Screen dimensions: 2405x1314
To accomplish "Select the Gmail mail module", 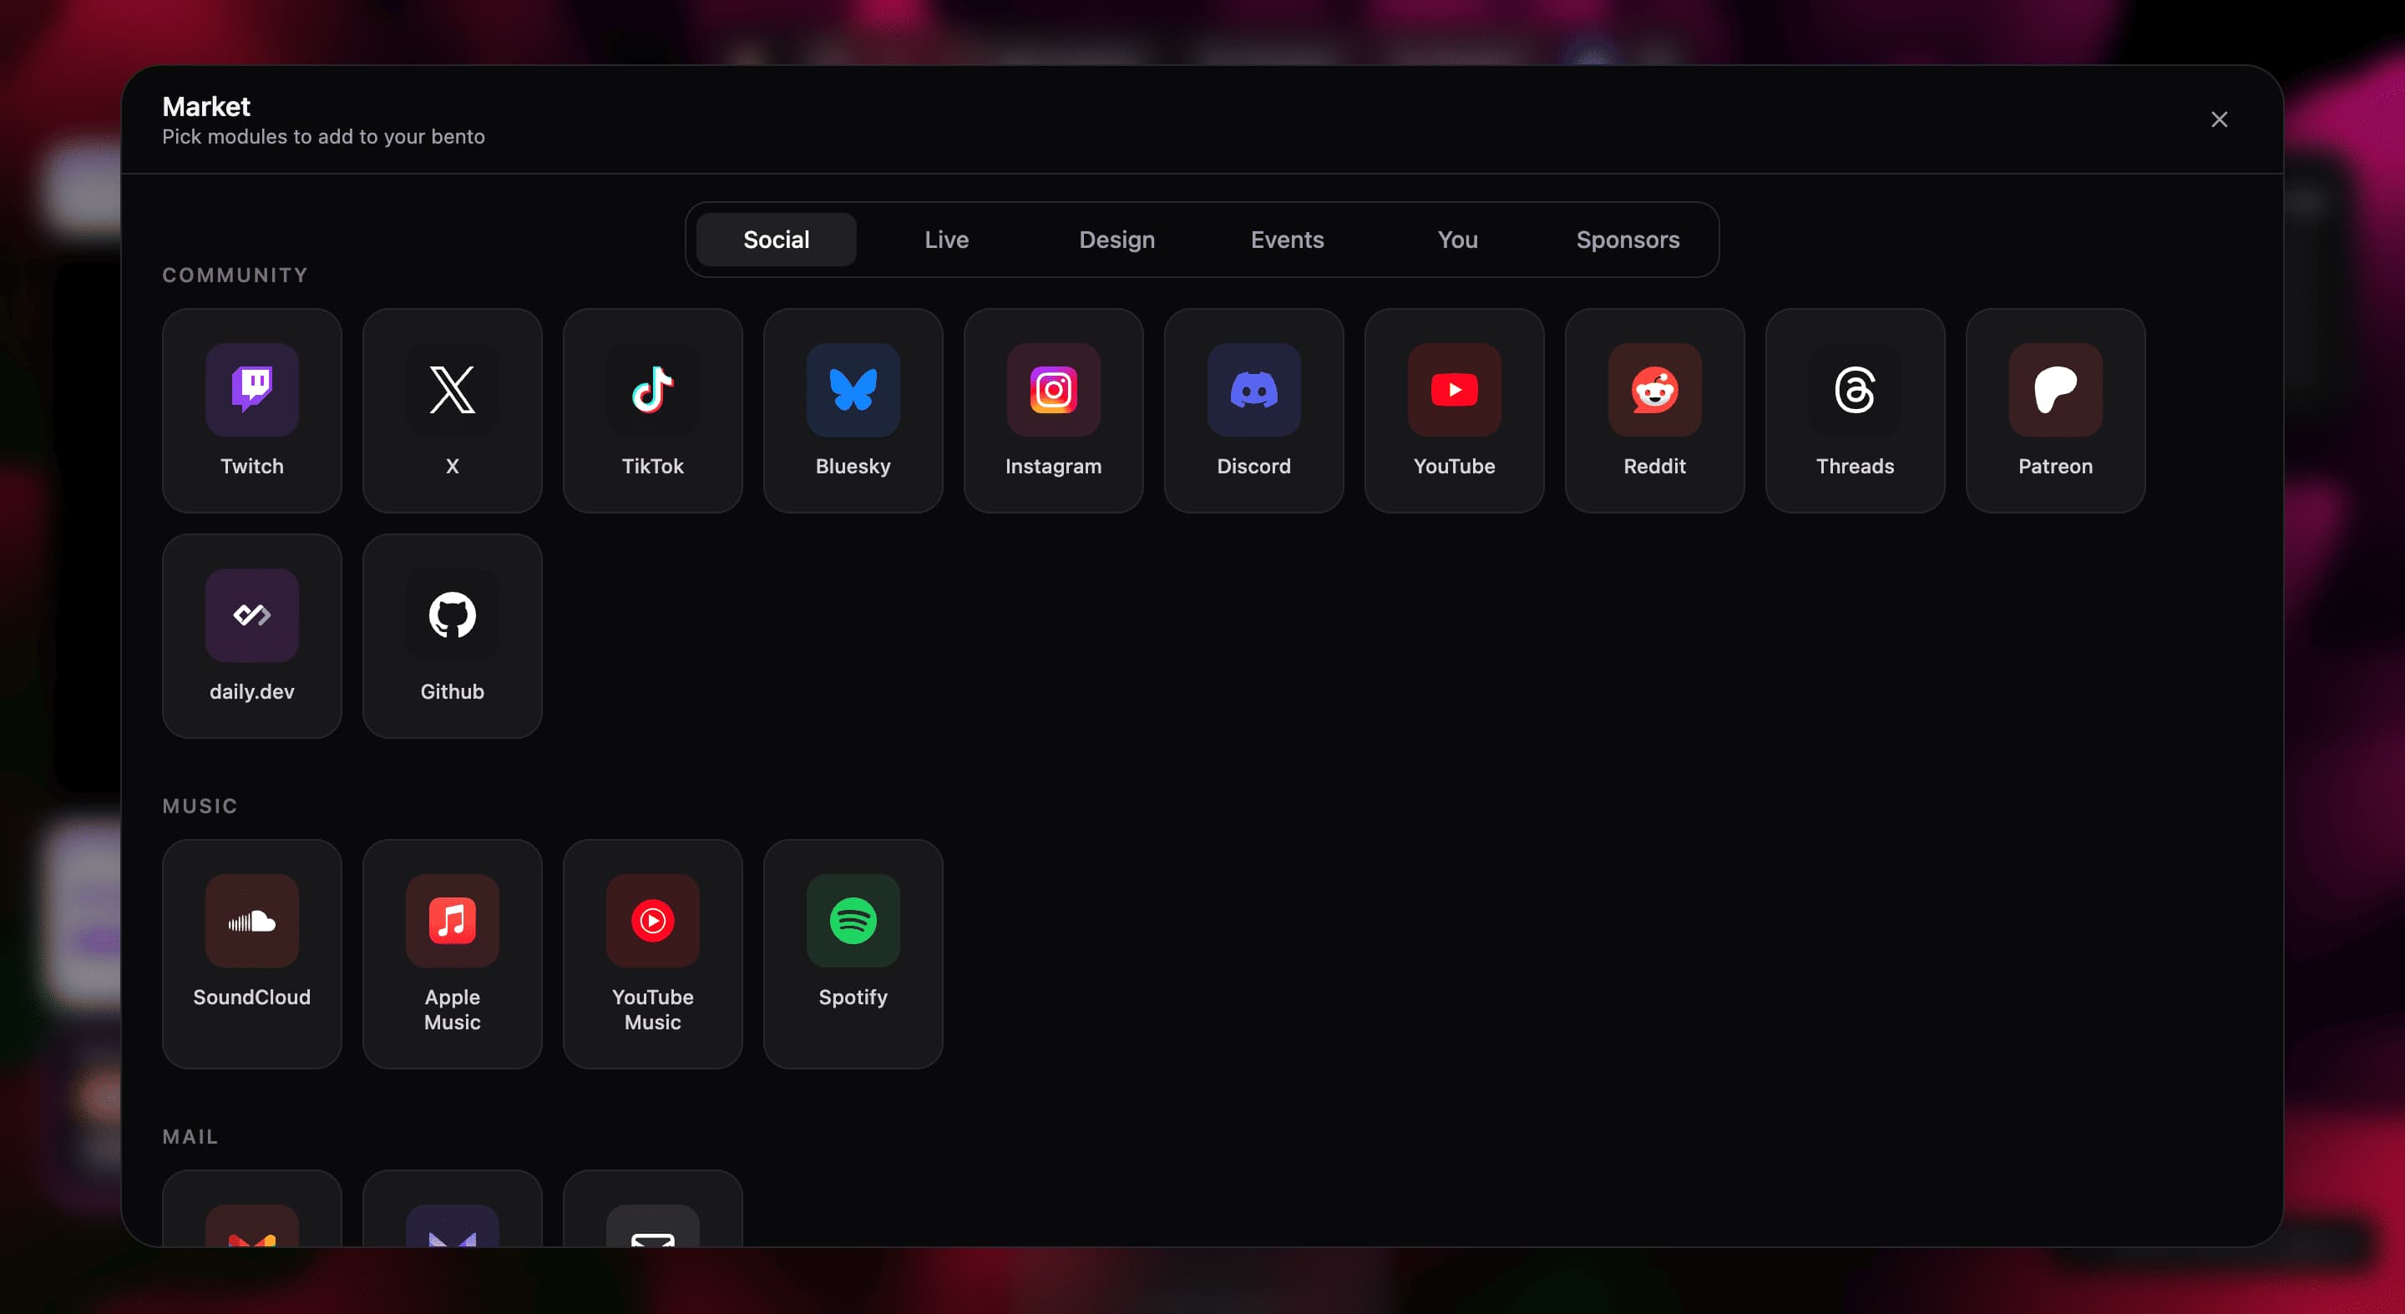I will (251, 1210).
